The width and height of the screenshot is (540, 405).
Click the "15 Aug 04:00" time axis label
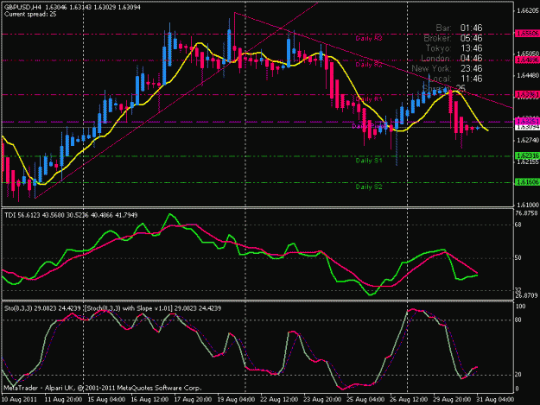click(x=106, y=399)
